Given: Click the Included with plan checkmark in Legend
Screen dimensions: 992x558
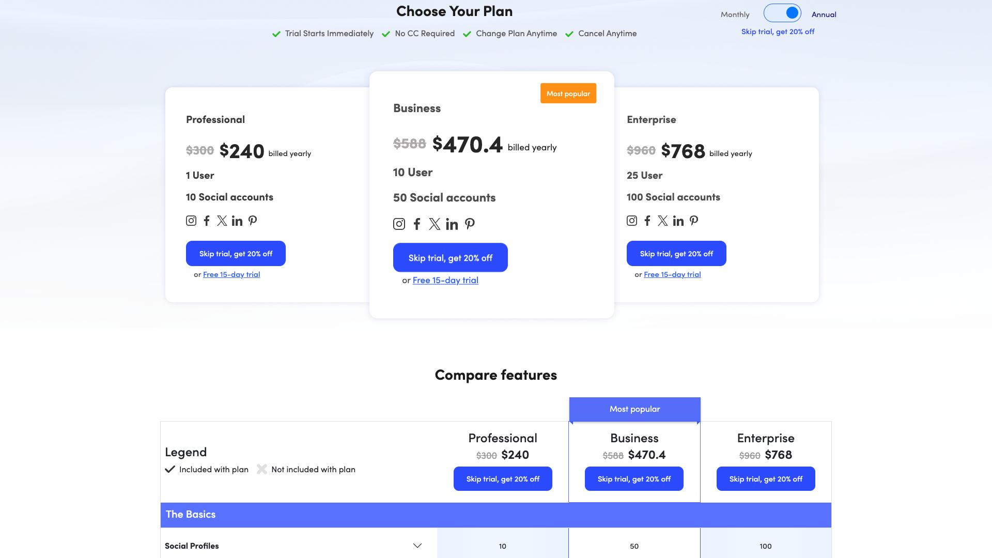Looking at the screenshot, I should tap(170, 469).
